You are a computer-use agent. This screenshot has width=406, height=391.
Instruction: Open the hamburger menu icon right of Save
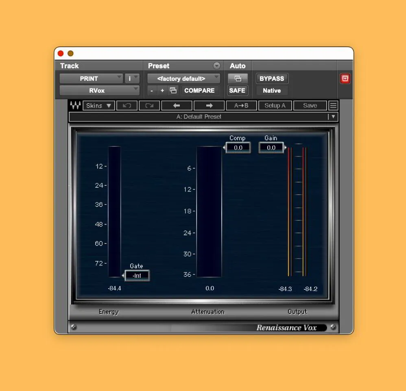pos(333,105)
